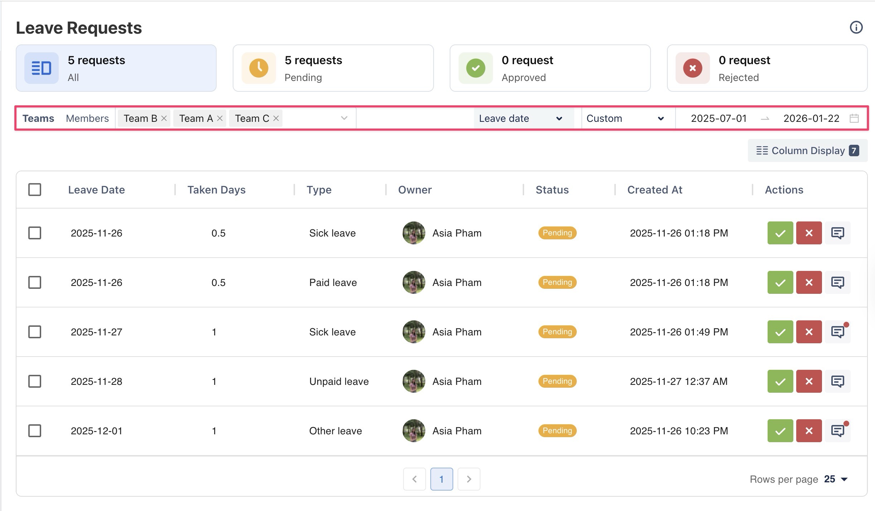Screen dimensions: 875x511
Task: Approve the 2025-11-26 Sick leave request
Action: click(780, 233)
